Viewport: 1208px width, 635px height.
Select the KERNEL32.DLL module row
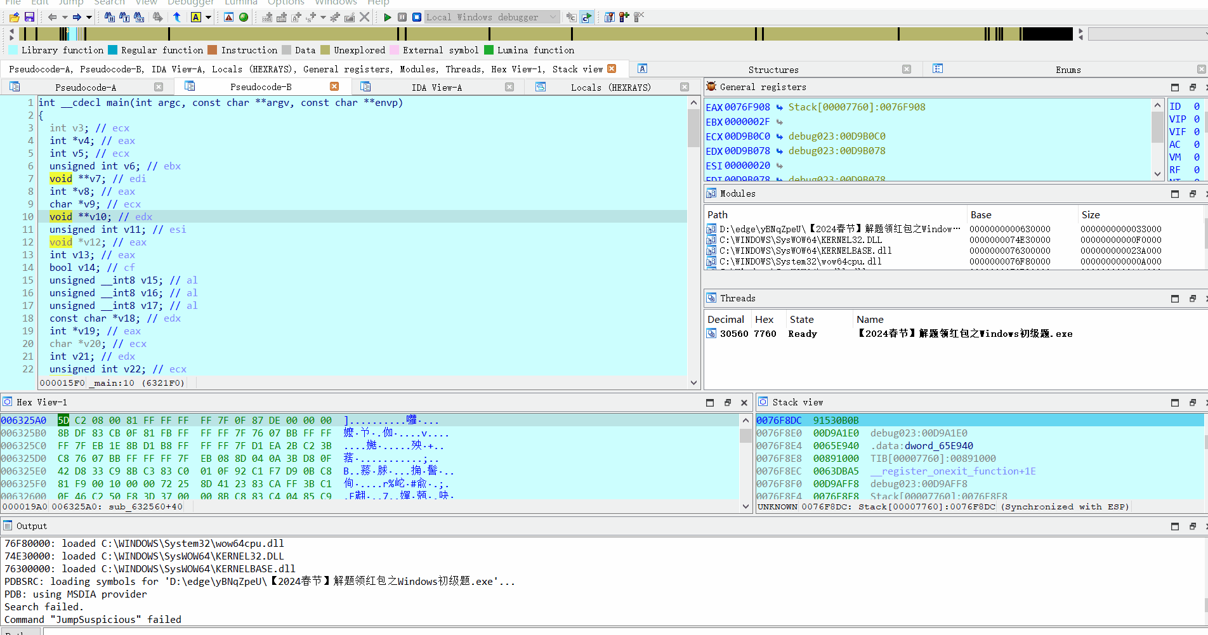point(954,240)
